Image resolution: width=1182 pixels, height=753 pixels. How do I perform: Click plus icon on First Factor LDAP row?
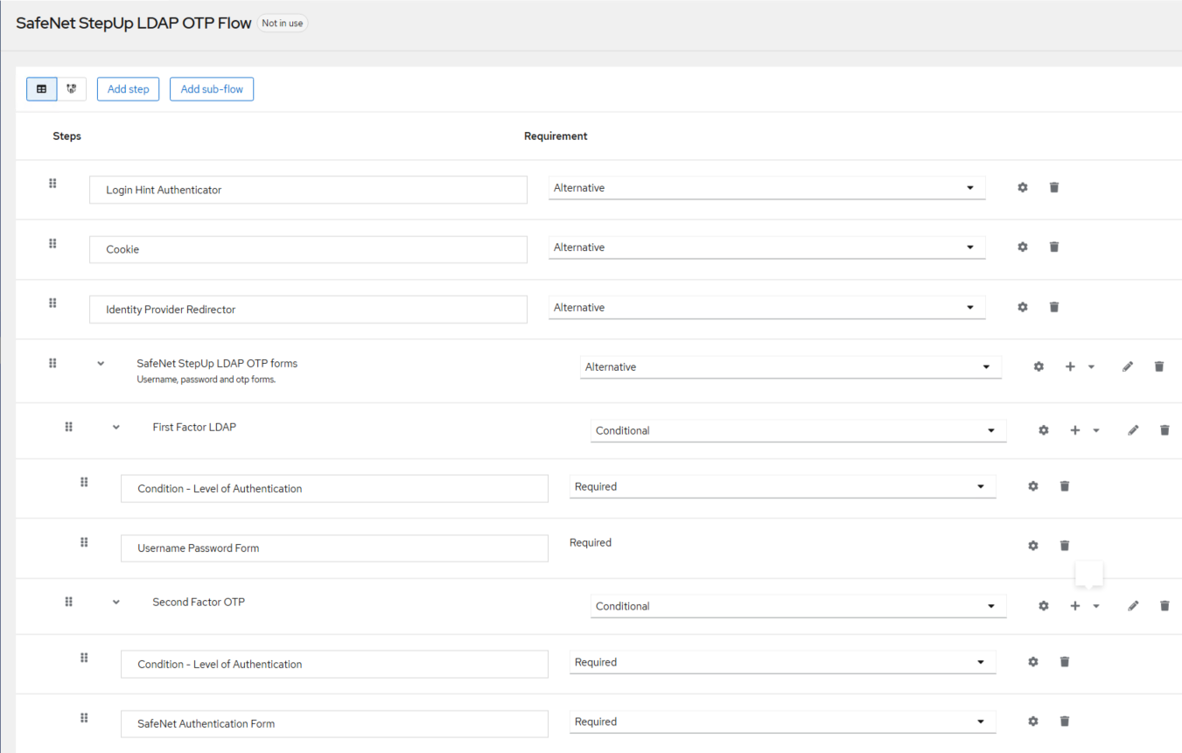click(1074, 430)
